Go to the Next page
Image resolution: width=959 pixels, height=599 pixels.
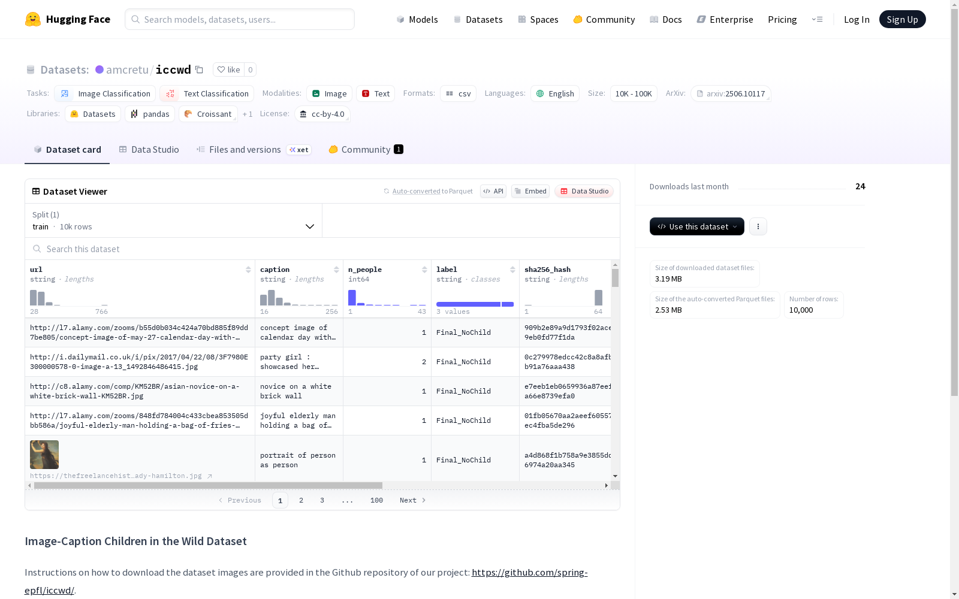(x=412, y=500)
